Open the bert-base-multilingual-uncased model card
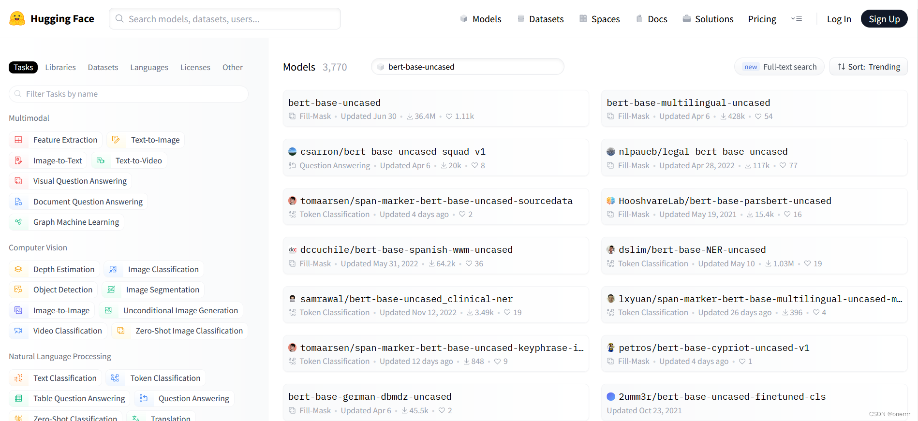 point(754,109)
